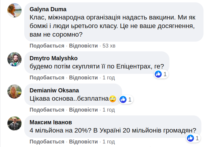Image resolution: width=215 pixels, height=147 pixels.
Task: Reply to Demianiw Oksana's comment
Action: point(83,110)
